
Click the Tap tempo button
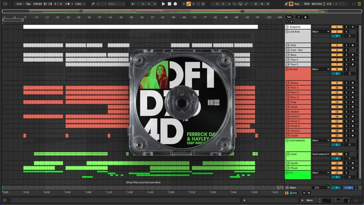[x=28, y=4]
